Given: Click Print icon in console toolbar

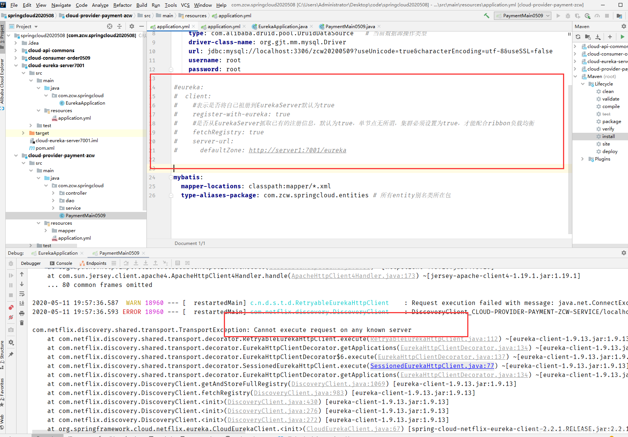Looking at the screenshot, I should pyautogui.click(x=22, y=313).
